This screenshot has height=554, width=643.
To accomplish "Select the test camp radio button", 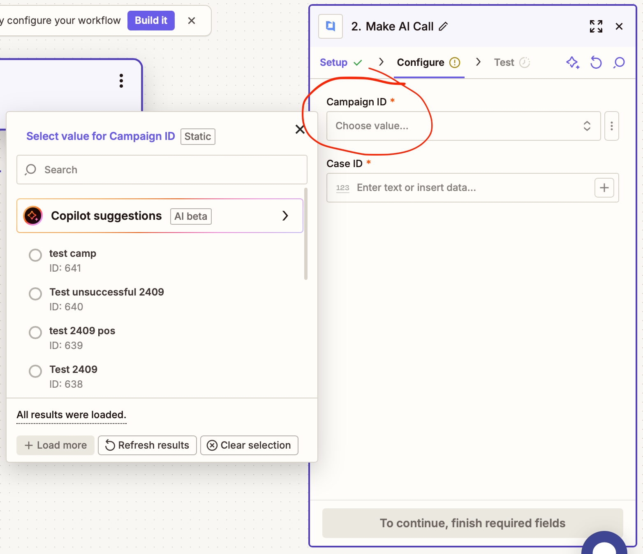I will coord(35,255).
